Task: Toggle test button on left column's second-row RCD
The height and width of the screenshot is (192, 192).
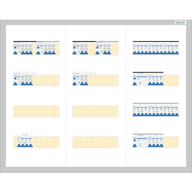Action: point(15,78)
